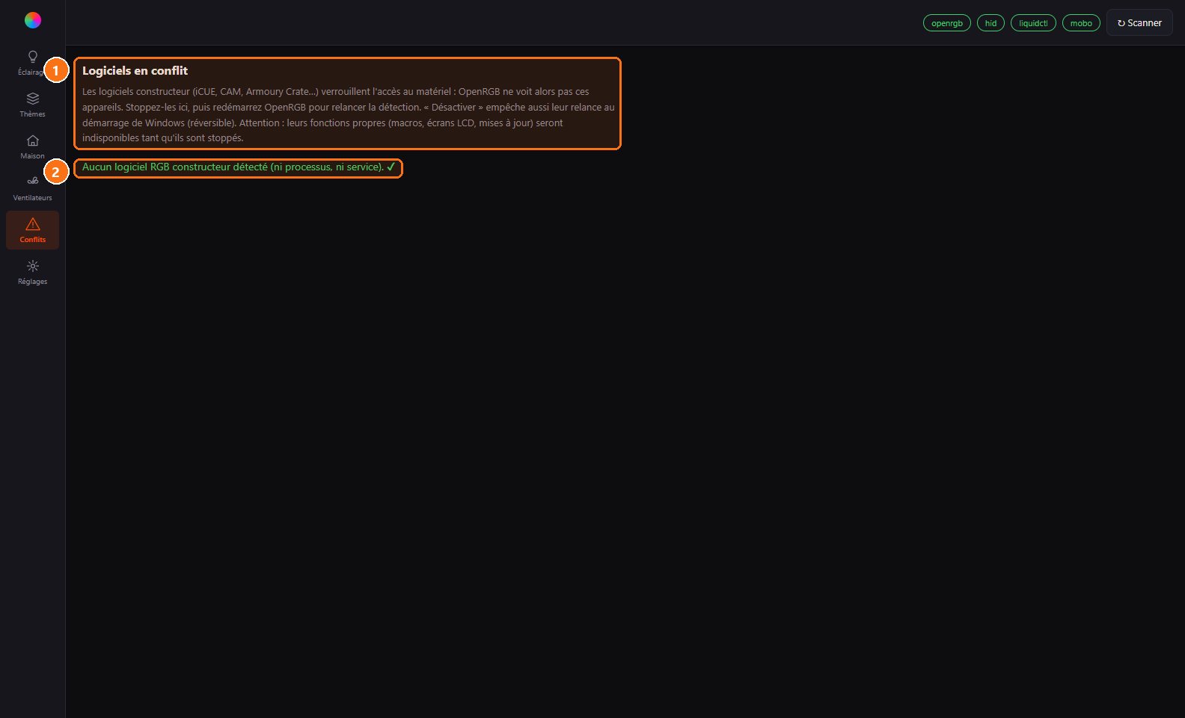Click the Ventilateurs text label in sidebar
Image resolution: width=1185 pixels, height=718 pixels.
(33, 198)
